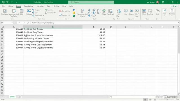Click the Share button

point(174,6)
